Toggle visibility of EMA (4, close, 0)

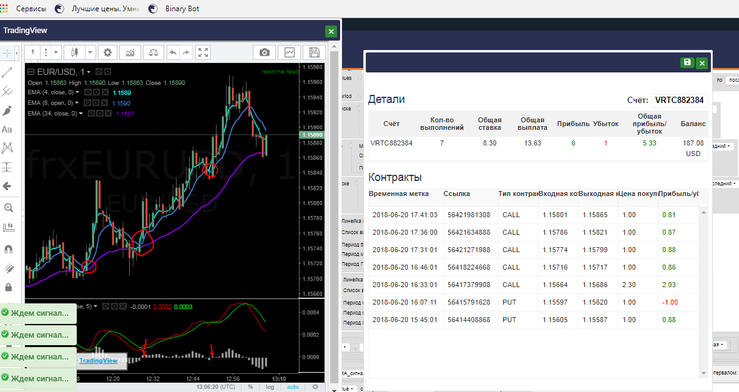(x=88, y=92)
